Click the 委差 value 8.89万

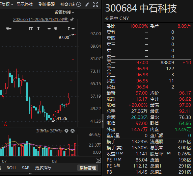(184, 26)
